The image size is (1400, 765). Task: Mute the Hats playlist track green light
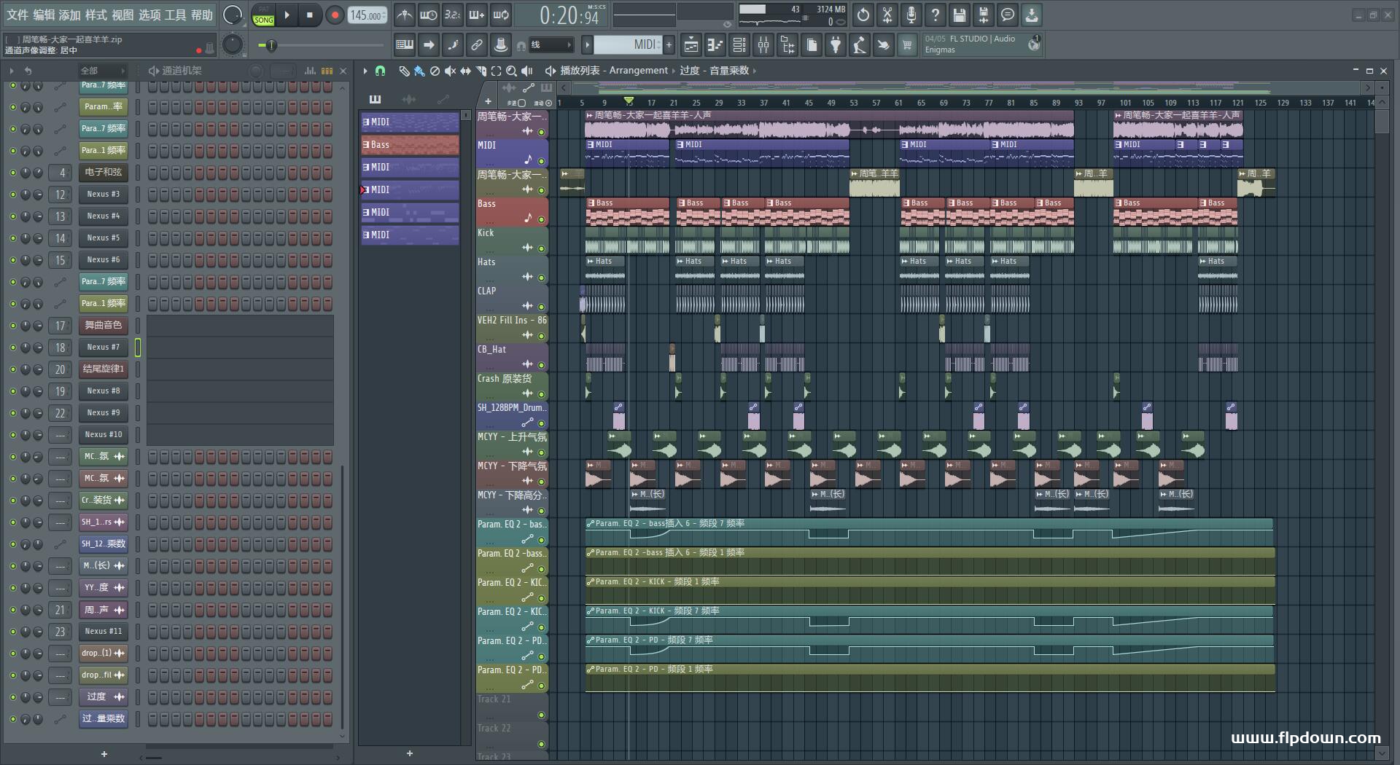541,278
